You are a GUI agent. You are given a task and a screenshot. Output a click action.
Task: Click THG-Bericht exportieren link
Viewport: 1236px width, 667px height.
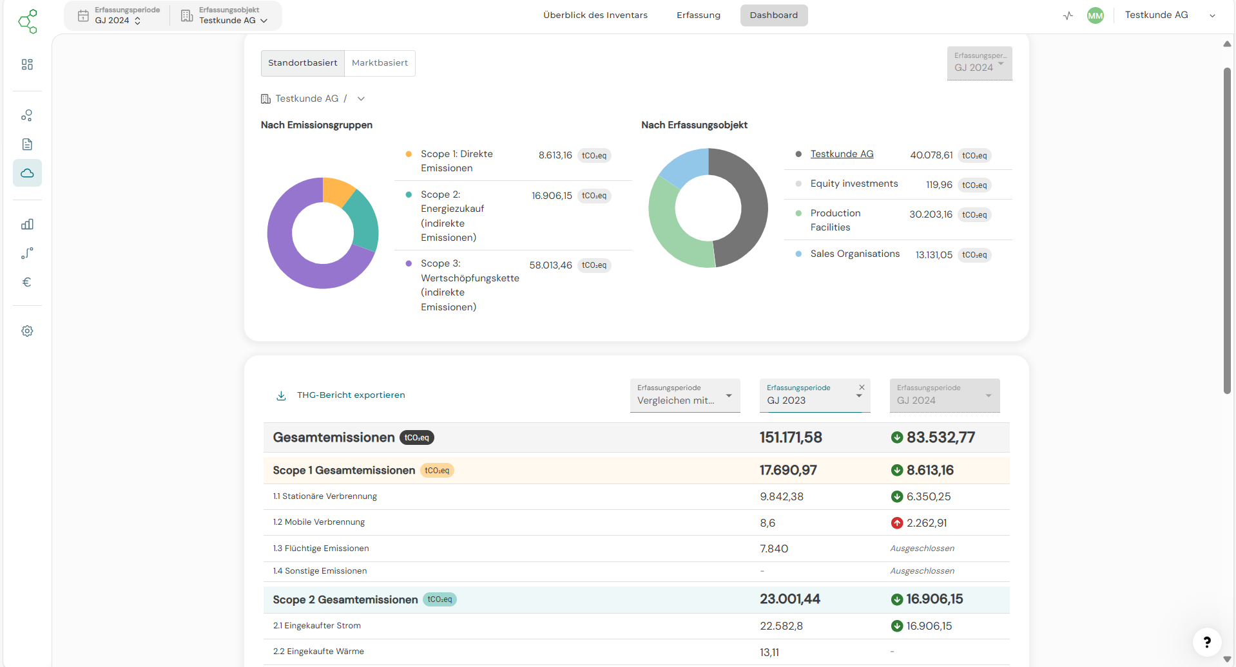pyautogui.click(x=351, y=395)
